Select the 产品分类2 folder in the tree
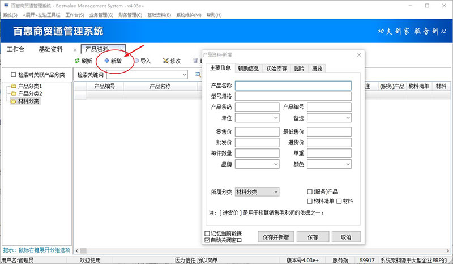The height and width of the screenshot is (264, 453). click(x=27, y=93)
